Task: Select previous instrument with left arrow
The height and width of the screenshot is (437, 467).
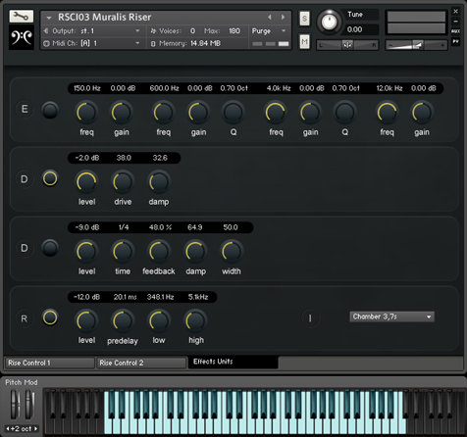Action: point(270,17)
